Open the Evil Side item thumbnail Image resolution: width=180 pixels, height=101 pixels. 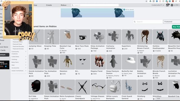click(x=36, y=87)
